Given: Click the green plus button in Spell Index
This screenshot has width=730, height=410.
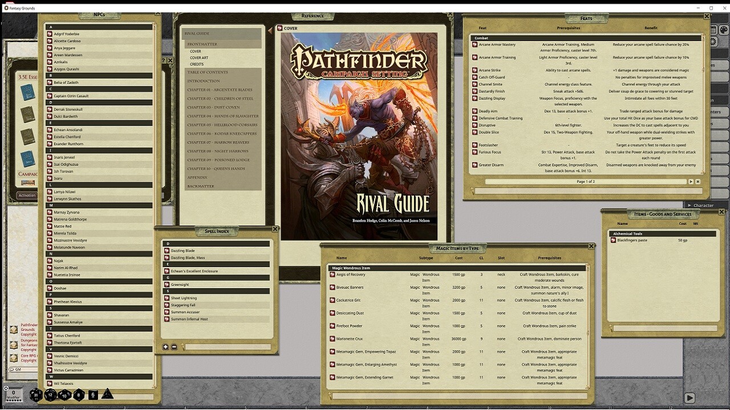Looking at the screenshot, I should (164, 347).
